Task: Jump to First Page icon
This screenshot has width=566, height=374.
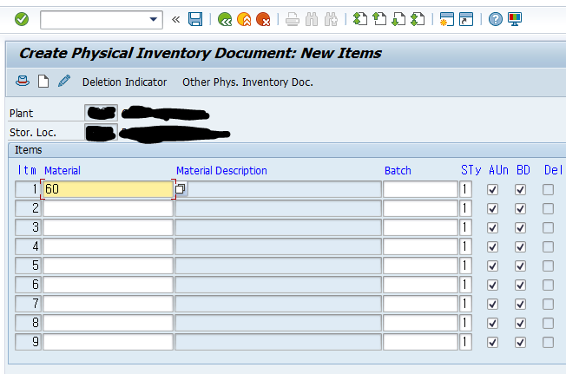Action: pyautogui.click(x=360, y=19)
